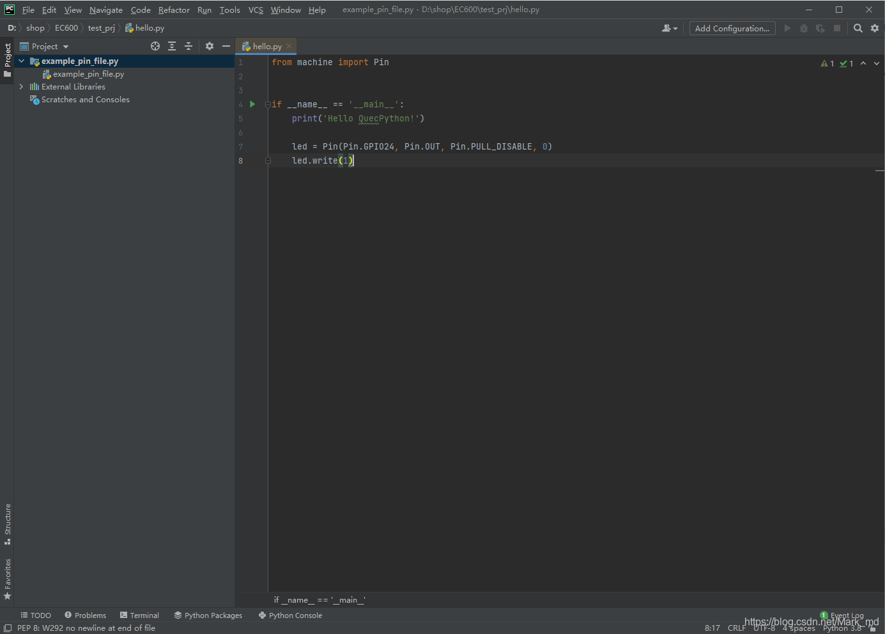Viewport: 885px width, 634px height.
Task: Open the Terminal tool window
Action: pos(139,615)
